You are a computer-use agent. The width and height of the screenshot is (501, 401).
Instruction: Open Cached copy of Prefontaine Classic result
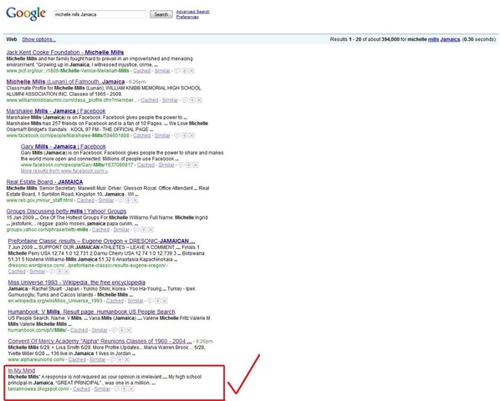17,272
